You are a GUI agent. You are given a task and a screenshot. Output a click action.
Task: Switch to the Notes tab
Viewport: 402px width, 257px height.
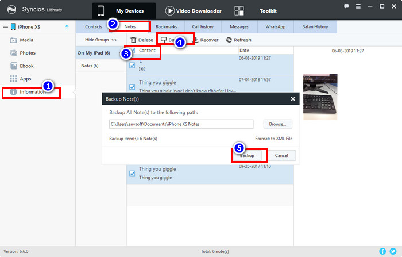click(130, 26)
